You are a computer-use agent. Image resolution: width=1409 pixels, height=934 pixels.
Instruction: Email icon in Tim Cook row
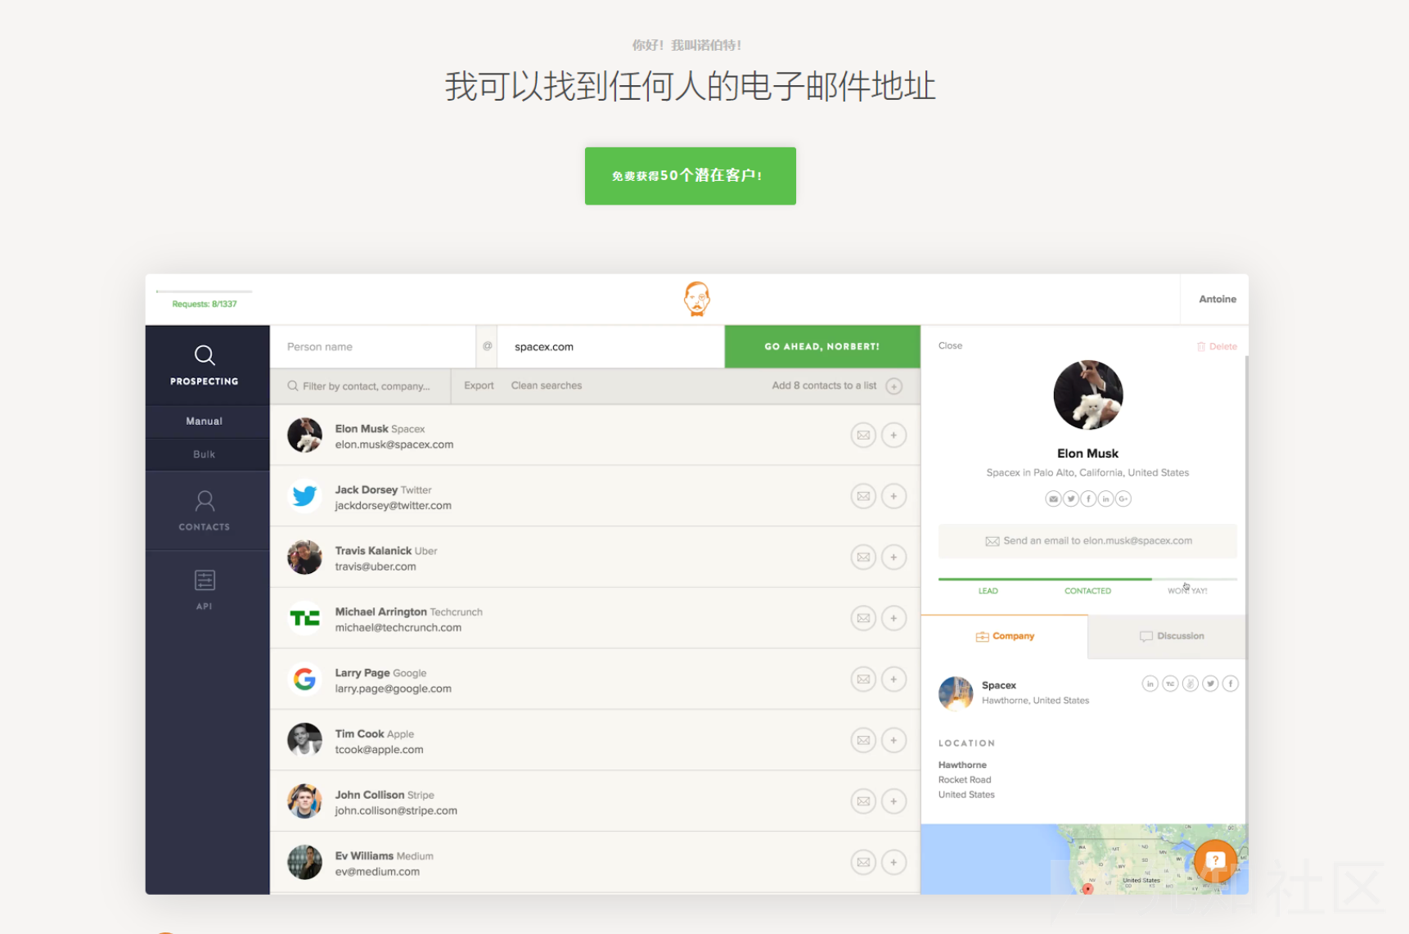pos(863,740)
